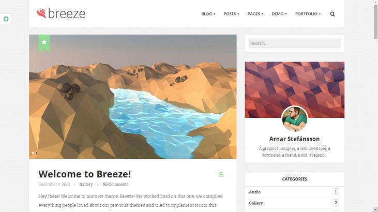Open the Gallery category under post title
Viewport: 378px width, 212px height.
pyautogui.click(x=86, y=184)
